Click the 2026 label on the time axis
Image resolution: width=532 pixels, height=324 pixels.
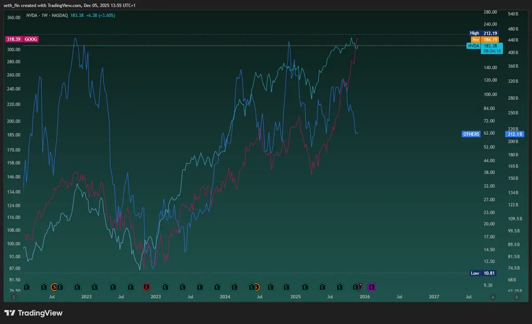(364, 297)
